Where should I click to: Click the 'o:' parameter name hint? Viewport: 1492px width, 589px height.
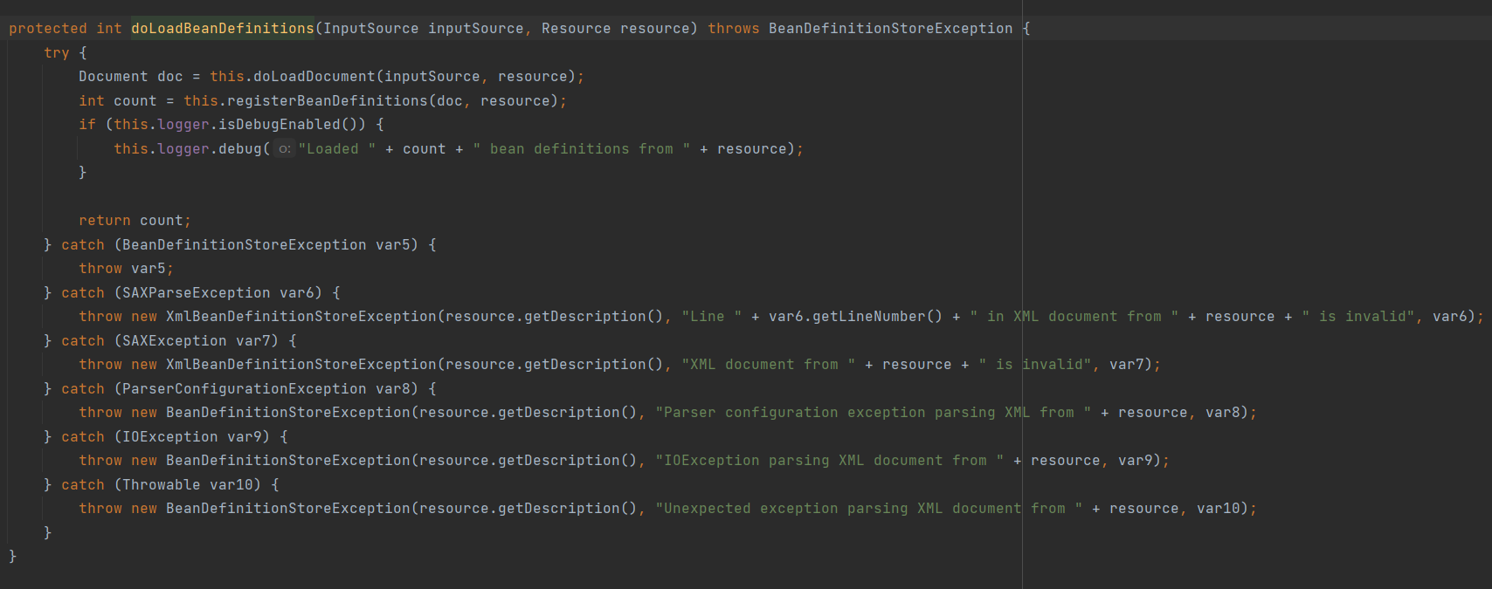pos(285,149)
